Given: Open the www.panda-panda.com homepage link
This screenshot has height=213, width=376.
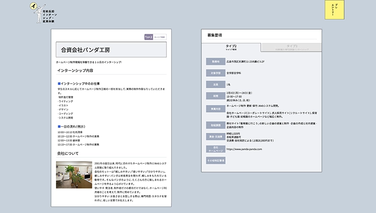Looking at the screenshot, I should (x=244, y=149).
